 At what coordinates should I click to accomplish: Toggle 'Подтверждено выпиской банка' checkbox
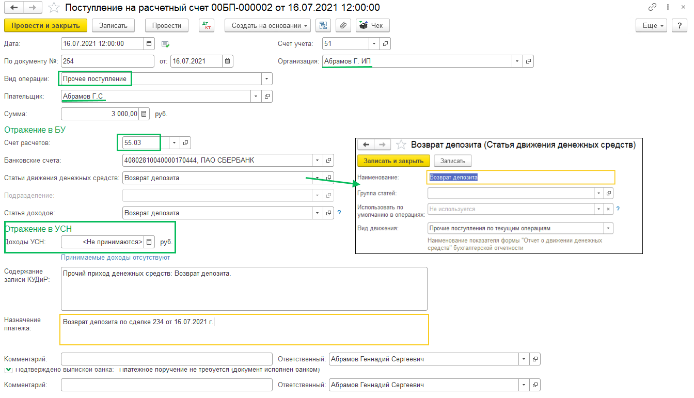[8, 370]
